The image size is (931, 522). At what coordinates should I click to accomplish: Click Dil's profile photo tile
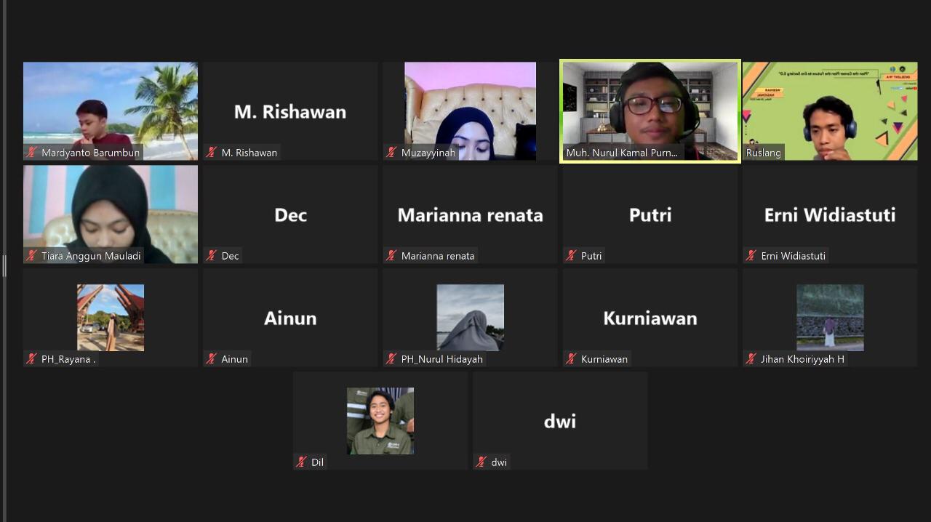[x=380, y=421]
